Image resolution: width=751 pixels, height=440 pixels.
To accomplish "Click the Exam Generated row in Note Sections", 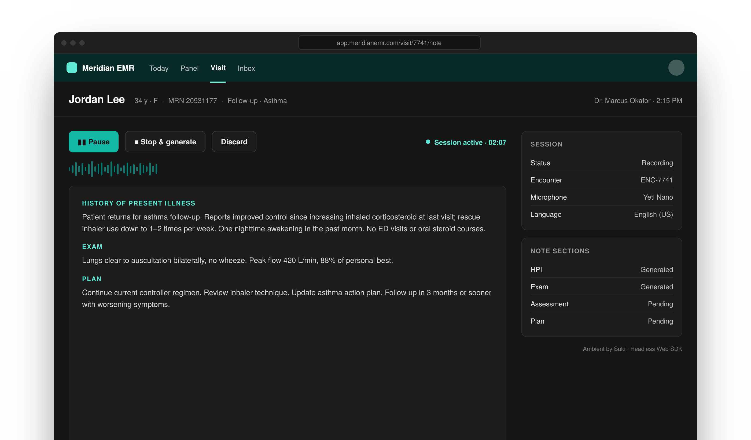I will tap(602, 287).
